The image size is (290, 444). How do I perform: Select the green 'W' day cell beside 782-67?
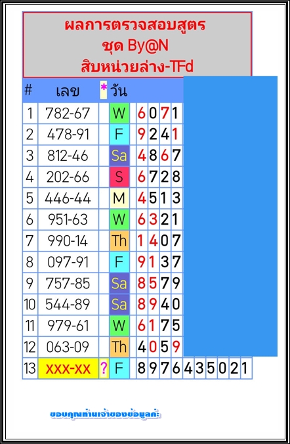119,113
